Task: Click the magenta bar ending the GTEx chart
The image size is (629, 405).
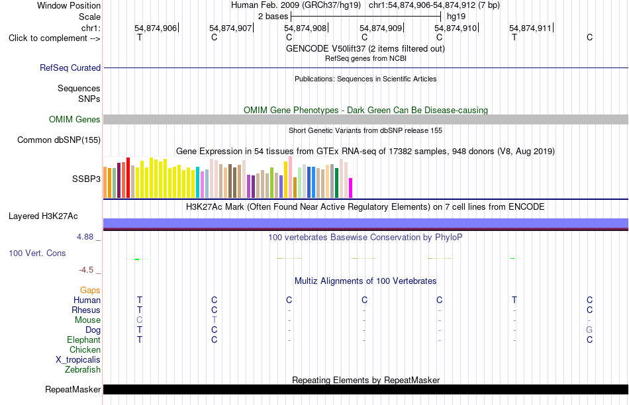Action: [x=351, y=188]
